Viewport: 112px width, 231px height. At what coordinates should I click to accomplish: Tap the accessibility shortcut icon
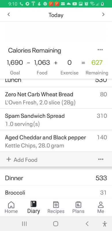coord(105,224)
